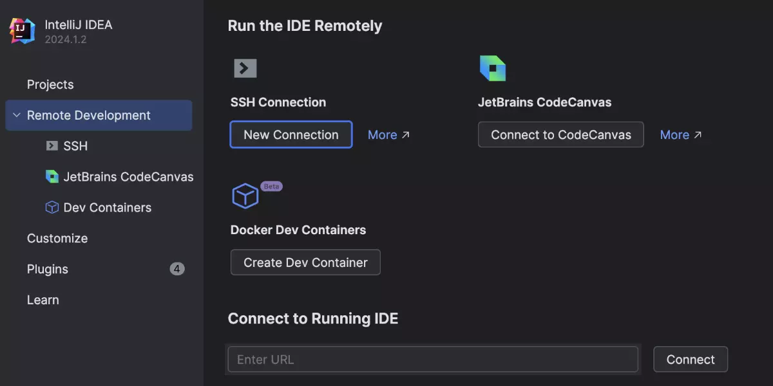Click the large CodeCanvas logo in main panel
This screenshot has width=773, height=386.
[x=492, y=68]
